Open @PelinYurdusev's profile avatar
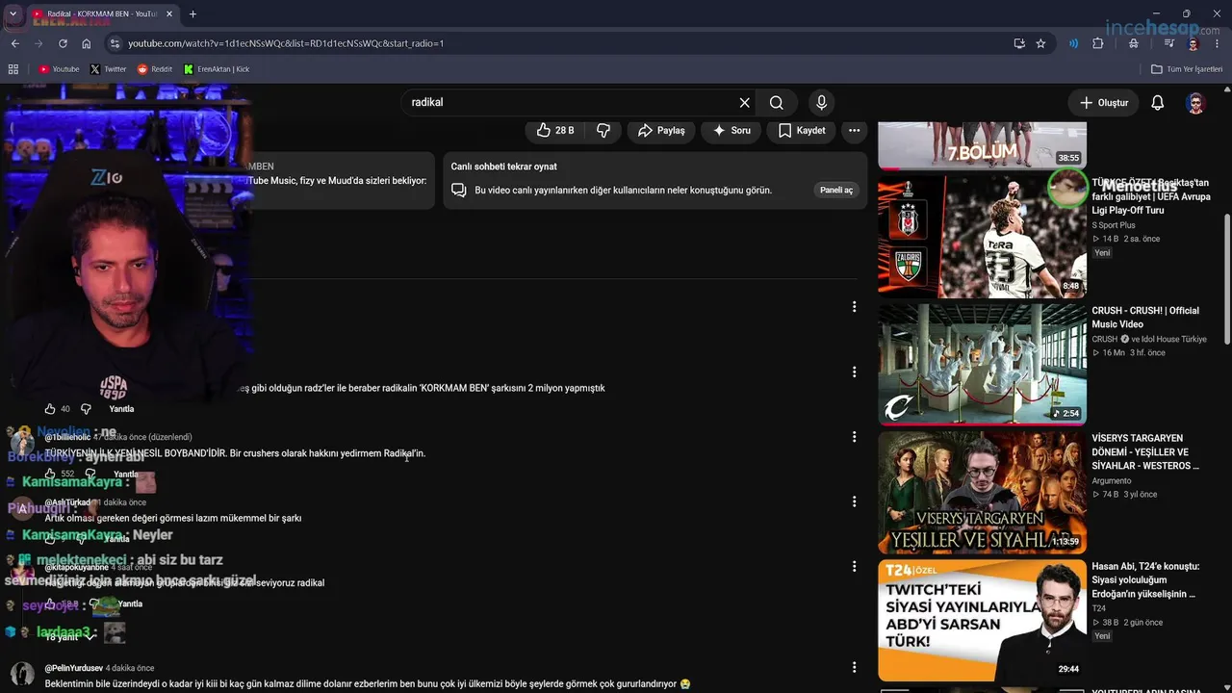Screen dimensions: 1232x693 [22, 675]
